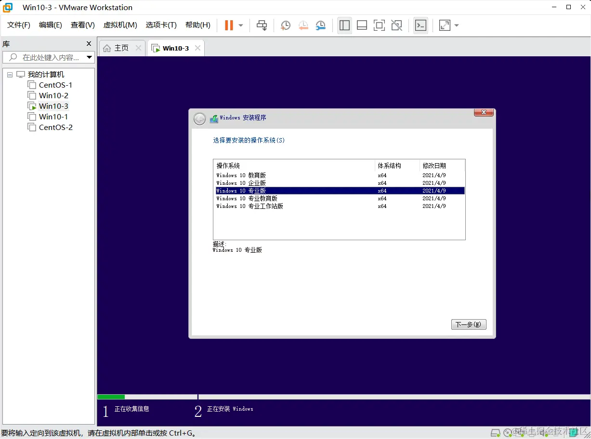Open the stretch display dropdown arrow

coord(457,26)
